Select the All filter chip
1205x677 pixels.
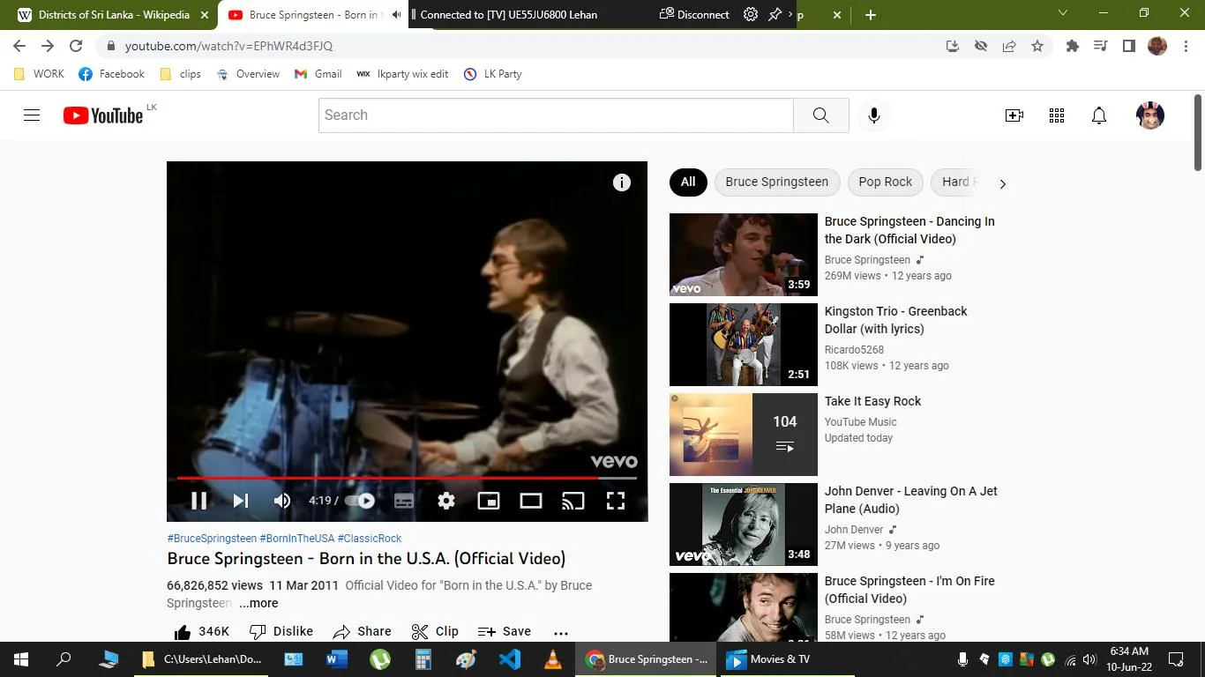click(688, 182)
